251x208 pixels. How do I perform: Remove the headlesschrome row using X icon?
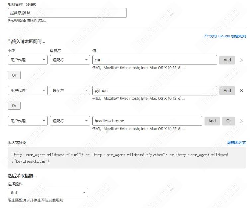tap(241, 121)
